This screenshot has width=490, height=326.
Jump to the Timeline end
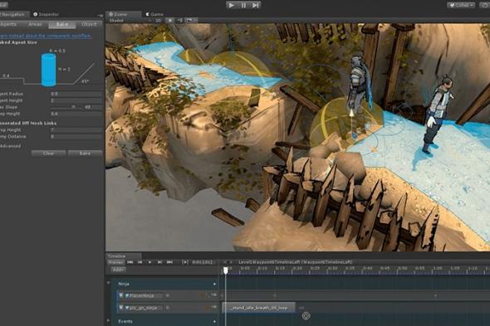tap(169, 262)
